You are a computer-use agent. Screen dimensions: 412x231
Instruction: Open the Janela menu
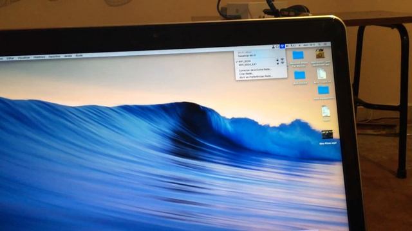(68, 56)
